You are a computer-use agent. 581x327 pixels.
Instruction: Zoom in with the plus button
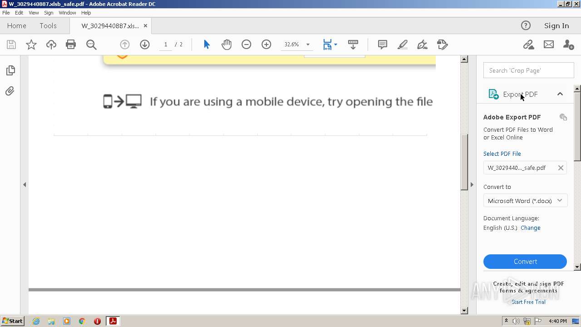266,45
